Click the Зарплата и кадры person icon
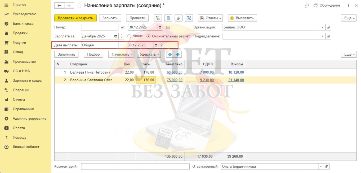 (x=7, y=80)
